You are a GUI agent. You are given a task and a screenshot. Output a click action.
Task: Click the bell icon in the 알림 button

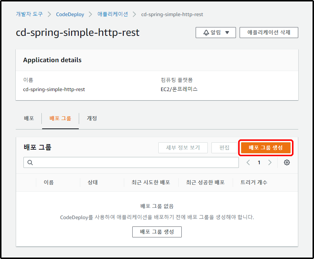pos(206,33)
